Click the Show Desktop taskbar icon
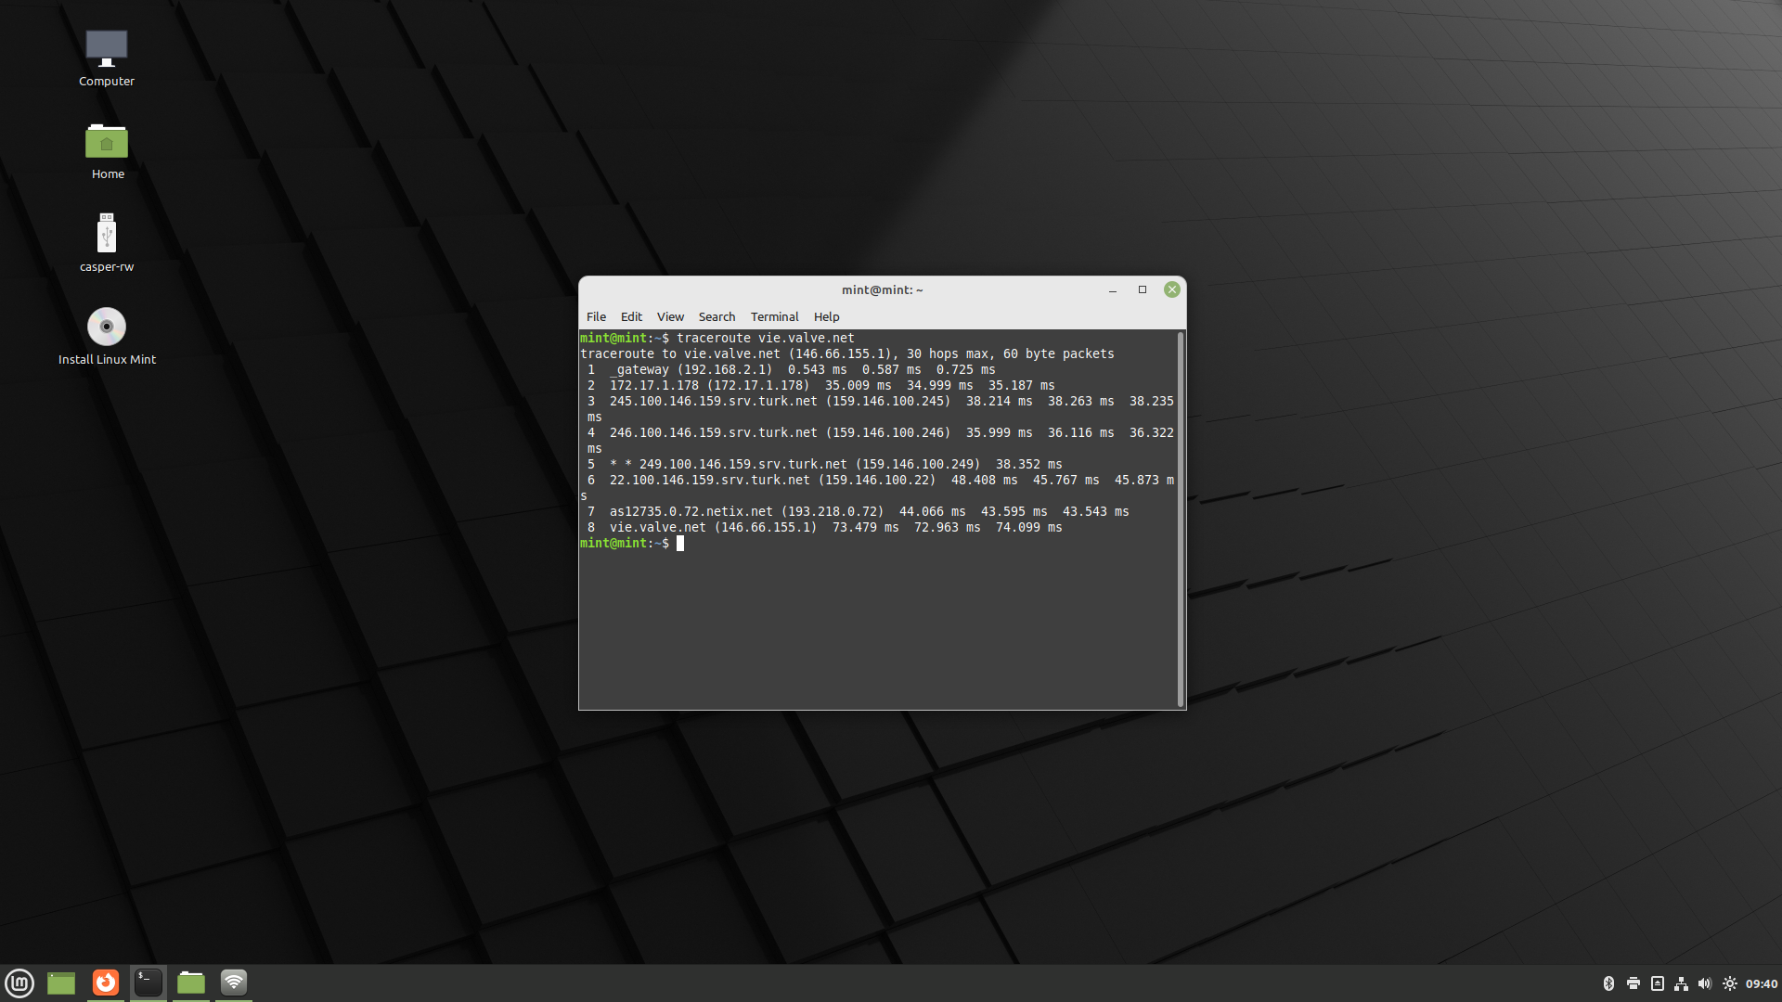The width and height of the screenshot is (1782, 1002). [x=61, y=983]
